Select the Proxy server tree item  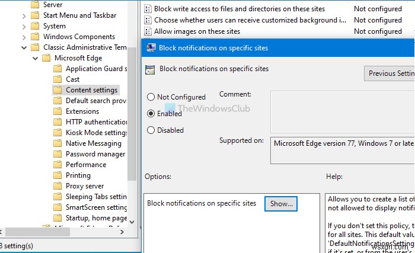click(x=84, y=186)
